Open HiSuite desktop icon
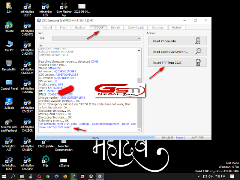 (9, 27)
